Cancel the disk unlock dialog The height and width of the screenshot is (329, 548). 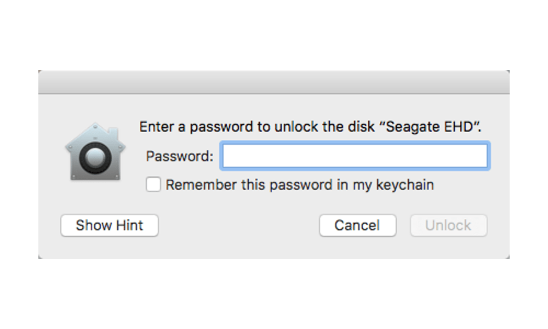point(357,225)
